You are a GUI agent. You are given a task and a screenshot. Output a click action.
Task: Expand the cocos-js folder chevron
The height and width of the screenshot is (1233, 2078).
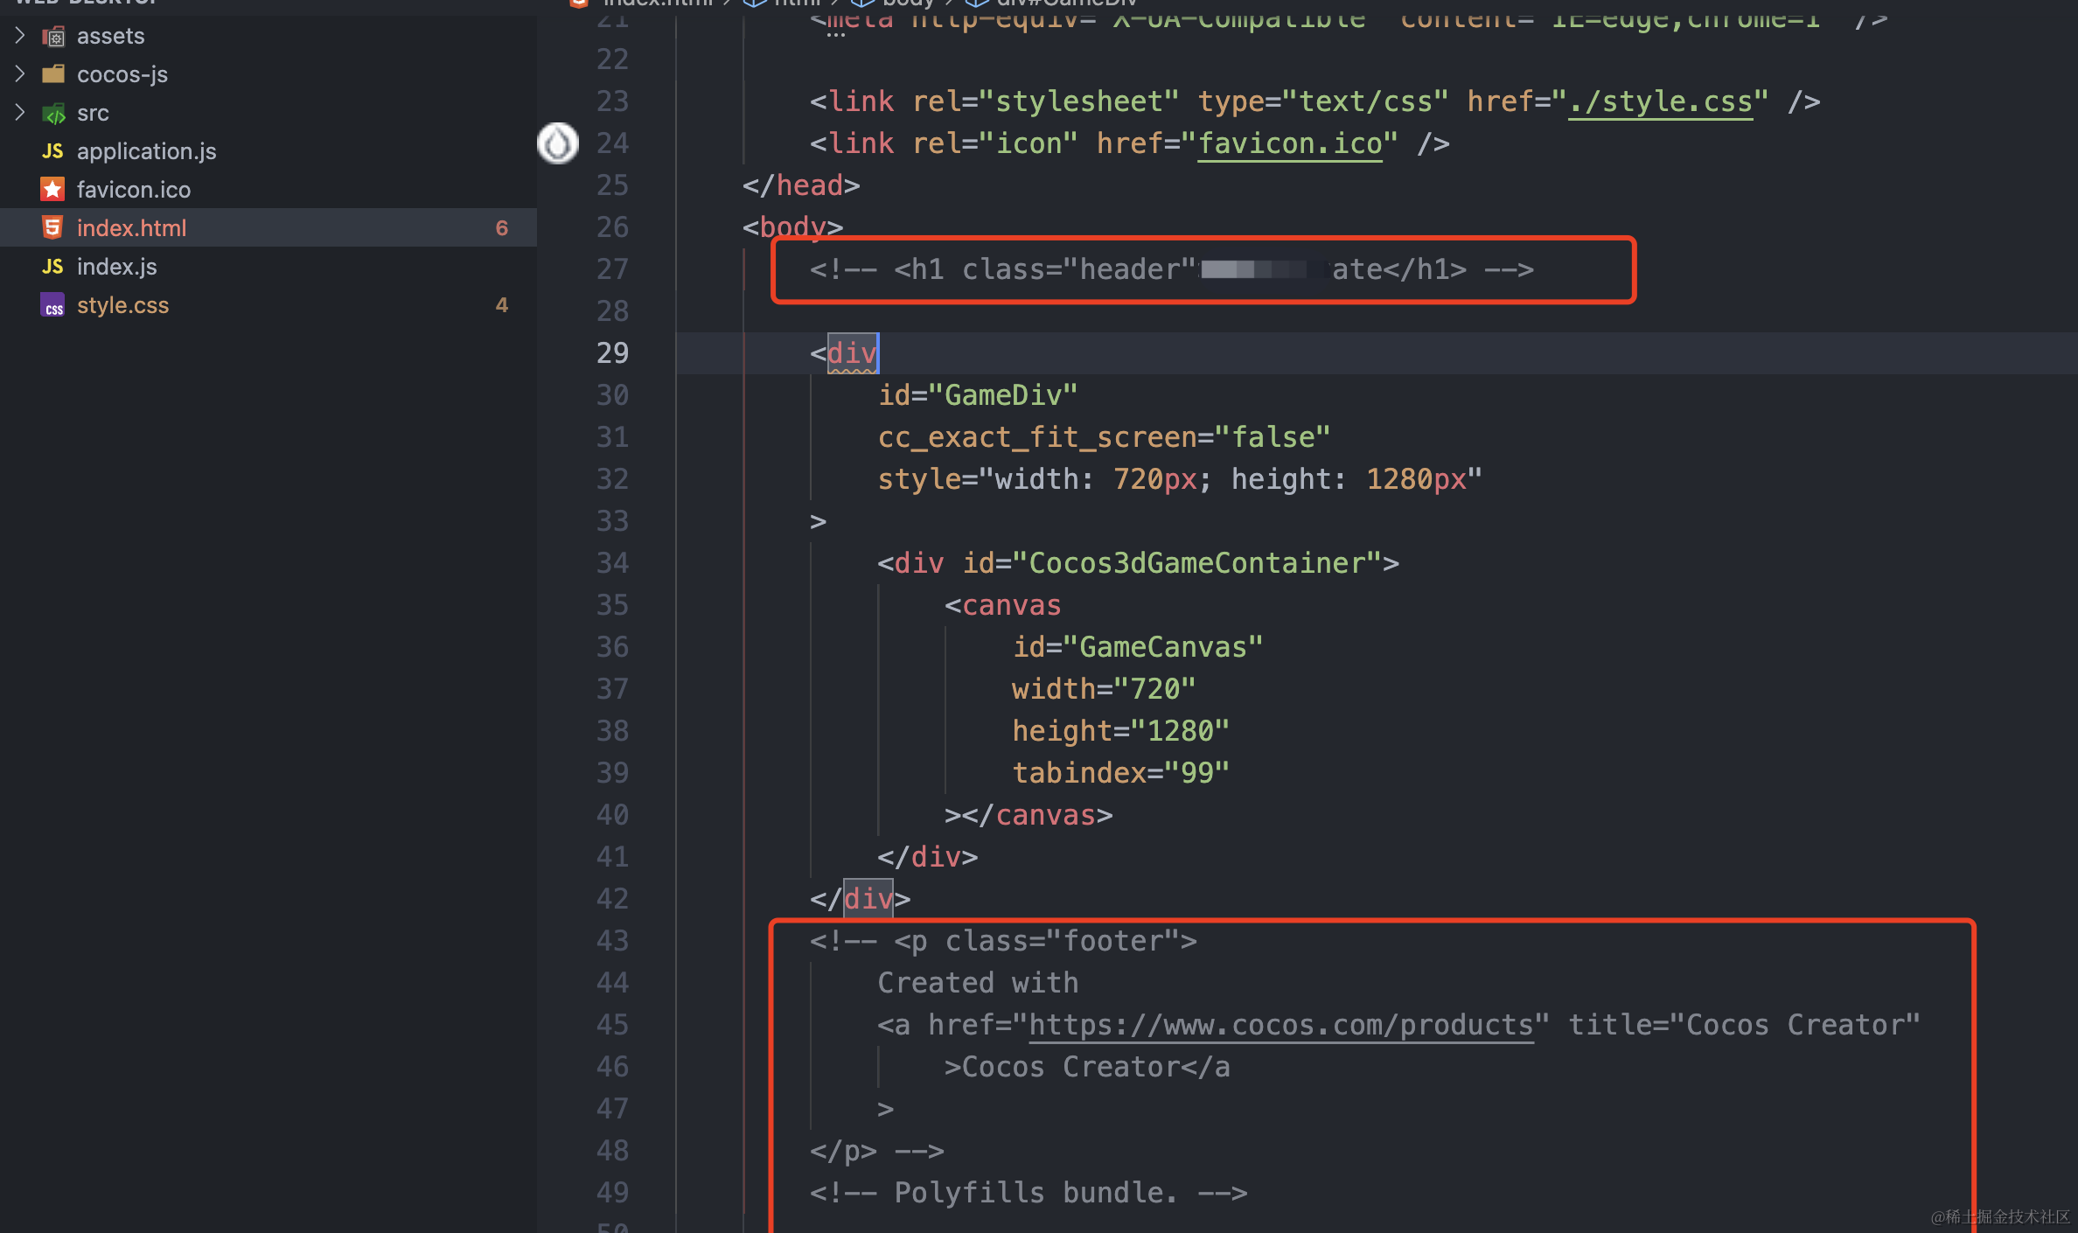coord(20,74)
